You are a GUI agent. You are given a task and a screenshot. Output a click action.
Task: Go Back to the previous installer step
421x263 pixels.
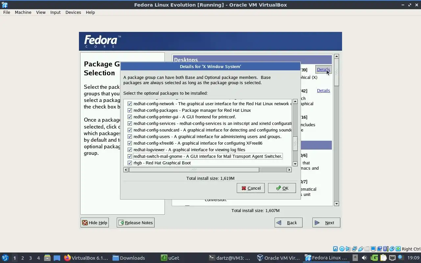tap(288, 223)
